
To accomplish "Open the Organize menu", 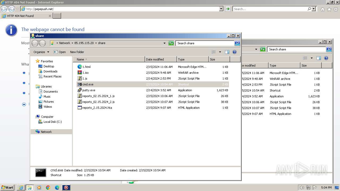I will tap(41, 52).
